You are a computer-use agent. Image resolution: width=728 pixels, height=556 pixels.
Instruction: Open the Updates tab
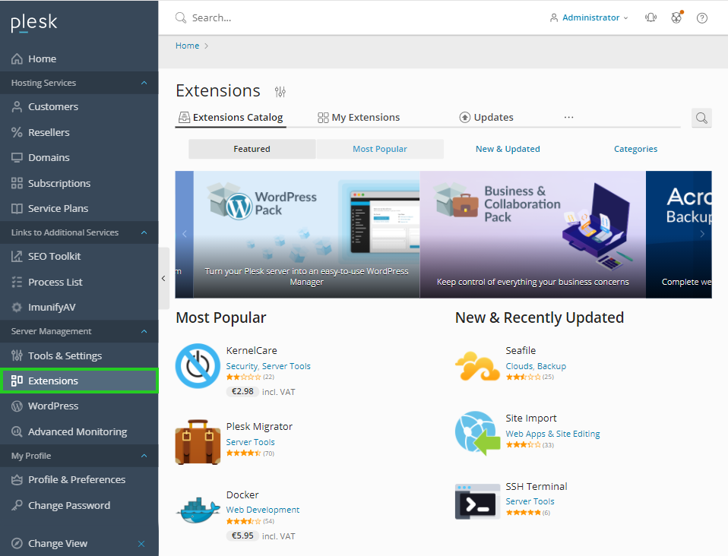[486, 117]
